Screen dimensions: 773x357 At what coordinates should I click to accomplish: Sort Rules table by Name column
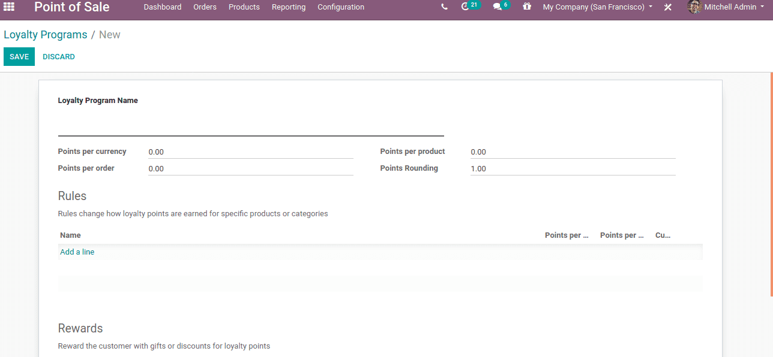(70, 235)
